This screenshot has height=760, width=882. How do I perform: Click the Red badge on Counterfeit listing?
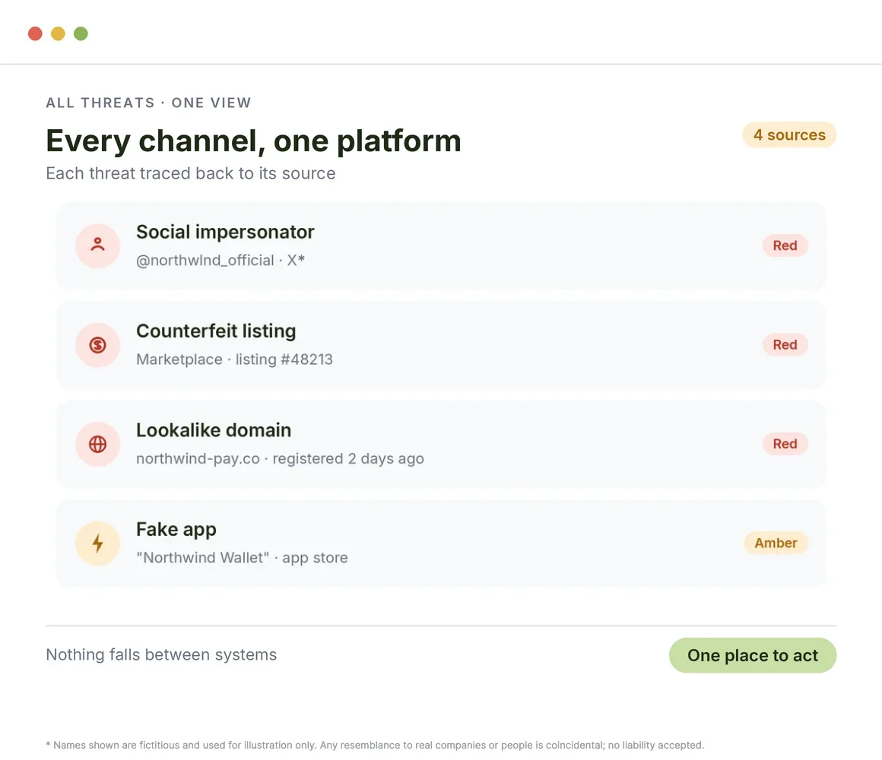[785, 344]
